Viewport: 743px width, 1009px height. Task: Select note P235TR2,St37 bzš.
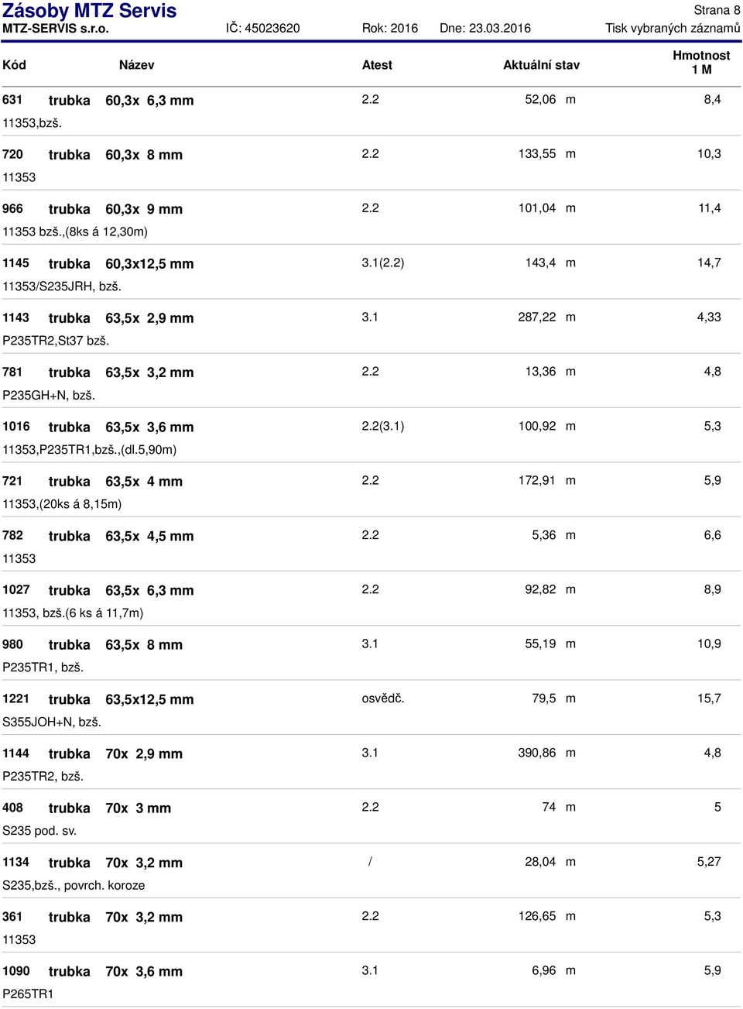point(56,341)
